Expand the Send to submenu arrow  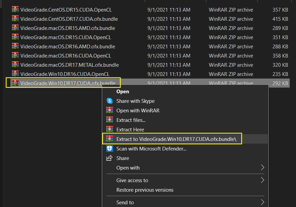[262, 202]
